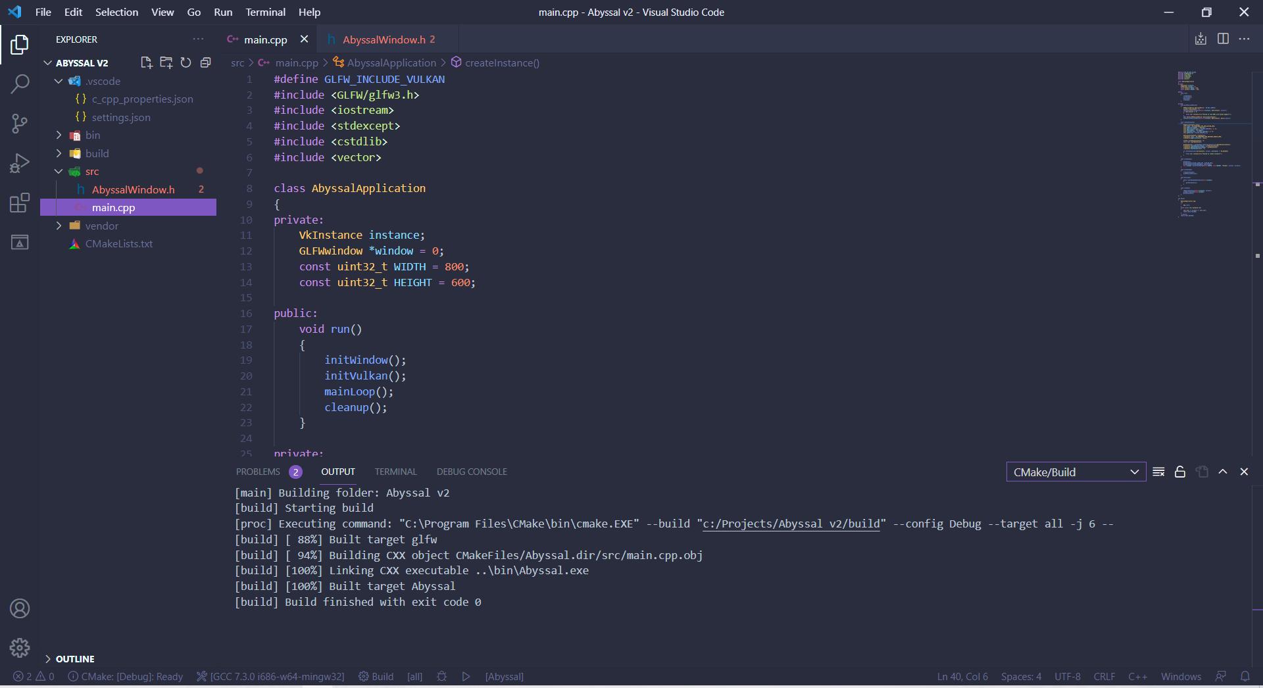
Task: Open the Search sidebar
Action: tap(20, 84)
